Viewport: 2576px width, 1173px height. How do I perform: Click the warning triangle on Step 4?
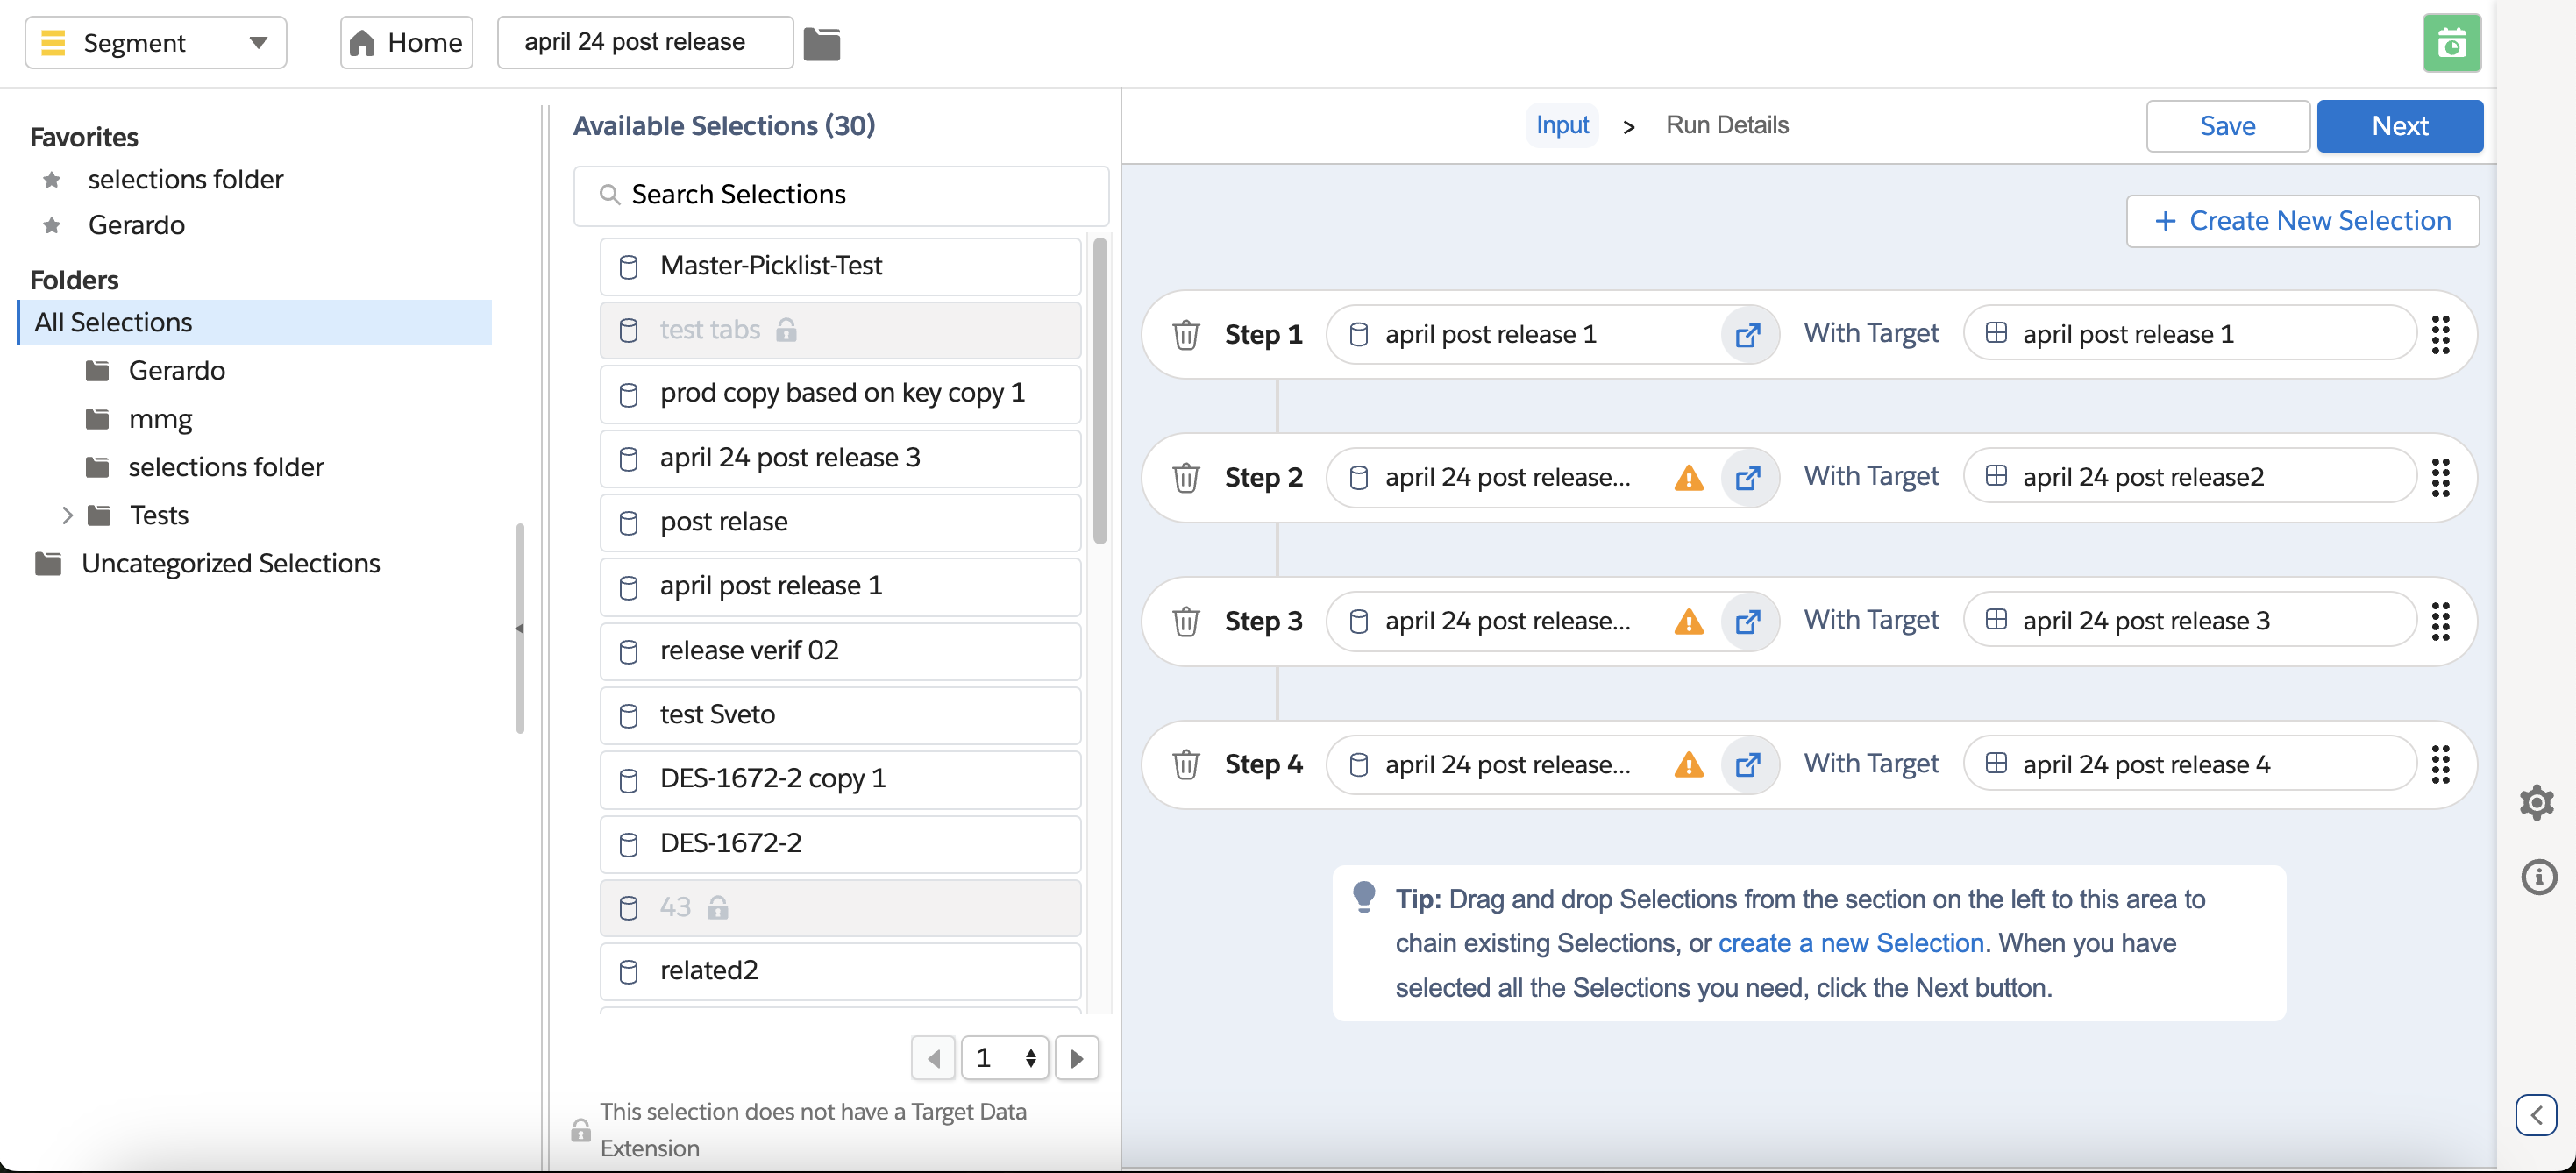(1688, 765)
